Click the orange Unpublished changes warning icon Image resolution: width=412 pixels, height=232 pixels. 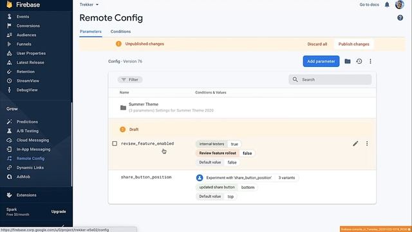[x=118, y=44]
